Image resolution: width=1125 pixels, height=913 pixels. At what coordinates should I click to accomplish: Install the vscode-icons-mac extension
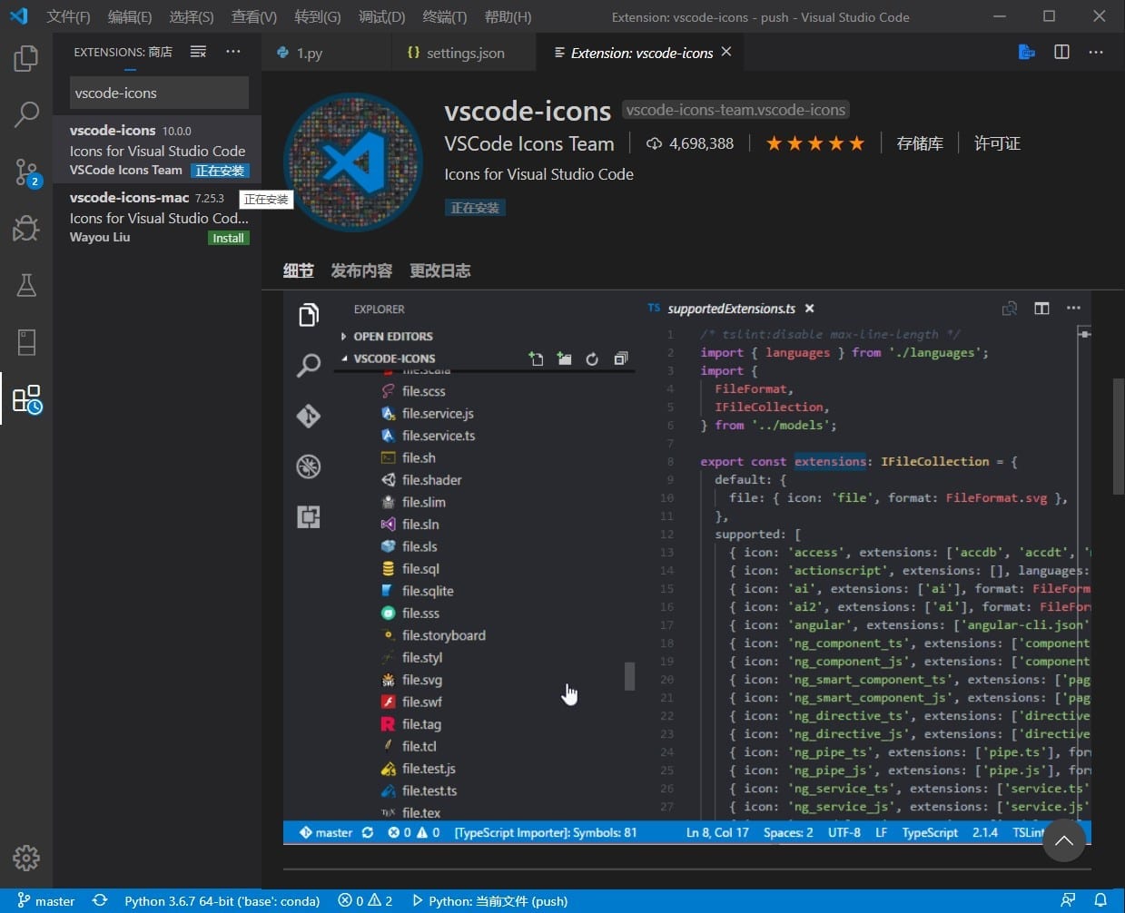click(x=228, y=238)
